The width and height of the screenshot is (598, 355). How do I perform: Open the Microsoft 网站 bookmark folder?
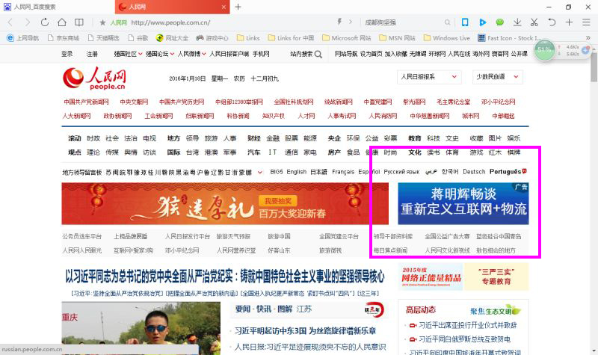pos(347,38)
